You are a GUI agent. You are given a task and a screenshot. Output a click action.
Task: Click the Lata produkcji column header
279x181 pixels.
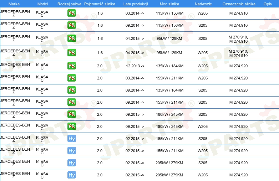[x=136, y=4]
